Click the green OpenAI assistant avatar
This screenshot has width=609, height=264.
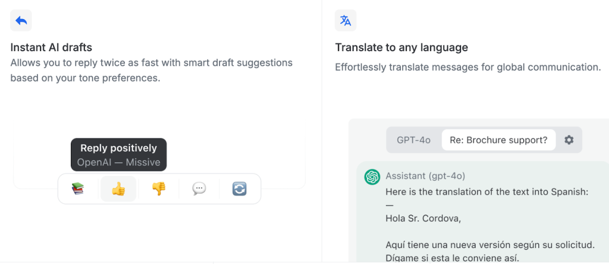(372, 177)
